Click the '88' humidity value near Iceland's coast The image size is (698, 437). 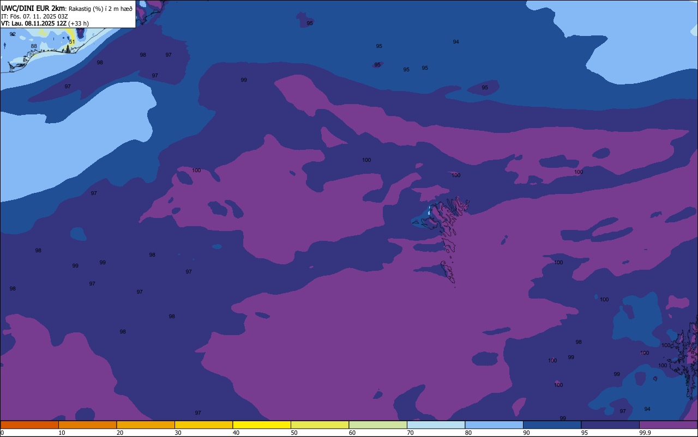[34, 46]
